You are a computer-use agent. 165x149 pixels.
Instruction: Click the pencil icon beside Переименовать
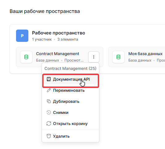(x=49, y=90)
